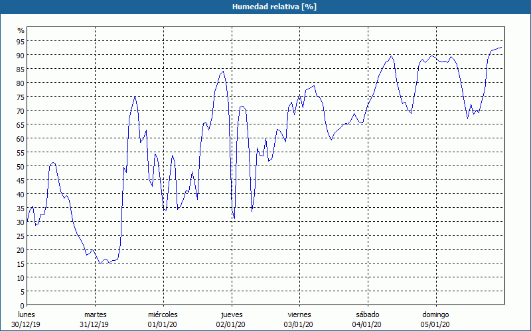Screen dimensions: 531x331
Task: Select the 'viernes' day label
Action: [299, 314]
